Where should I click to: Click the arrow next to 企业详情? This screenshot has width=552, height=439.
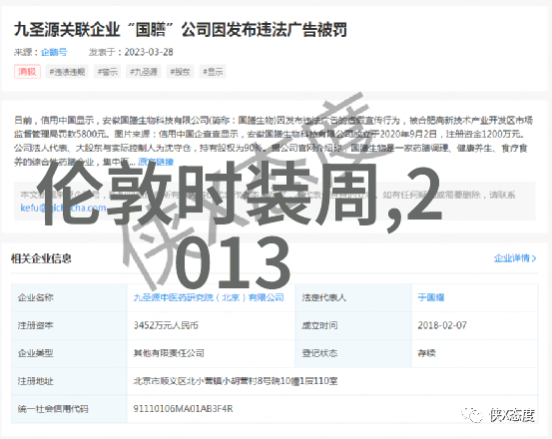click(534, 258)
